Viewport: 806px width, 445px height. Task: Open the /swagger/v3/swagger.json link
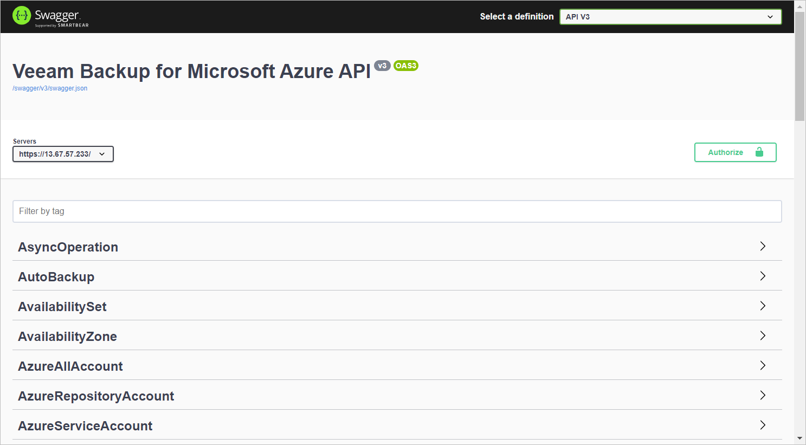pyautogui.click(x=50, y=88)
